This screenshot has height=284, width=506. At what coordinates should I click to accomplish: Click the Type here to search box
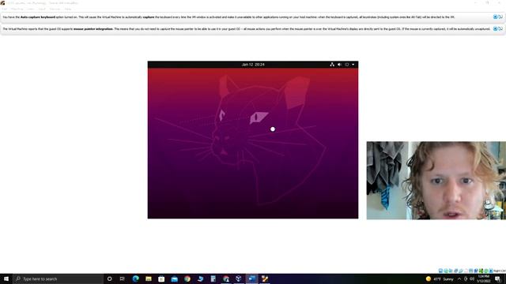click(58, 278)
